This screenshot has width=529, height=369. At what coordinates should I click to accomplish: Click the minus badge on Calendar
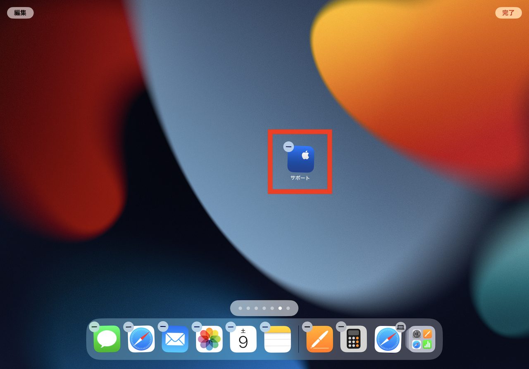231,326
